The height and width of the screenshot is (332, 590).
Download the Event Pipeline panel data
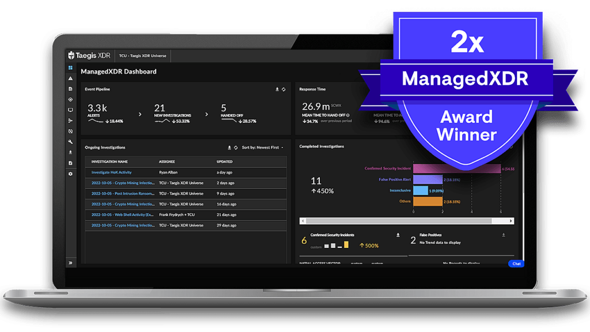click(x=277, y=89)
